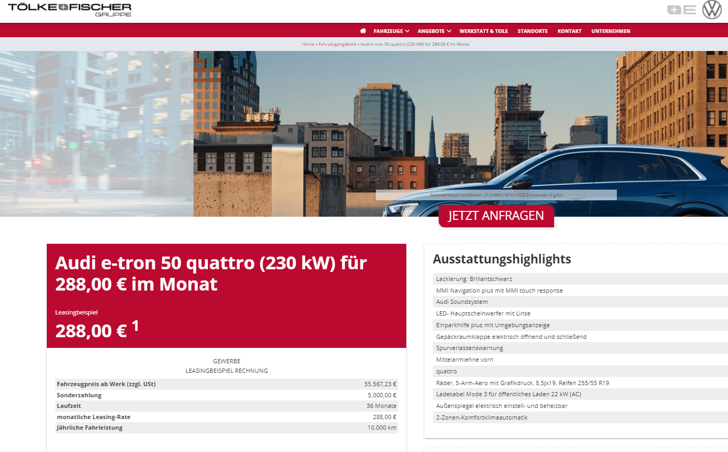Open the Kontakt menu item
Image resolution: width=728 pixels, height=452 pixels.
(x=570, y=31)
